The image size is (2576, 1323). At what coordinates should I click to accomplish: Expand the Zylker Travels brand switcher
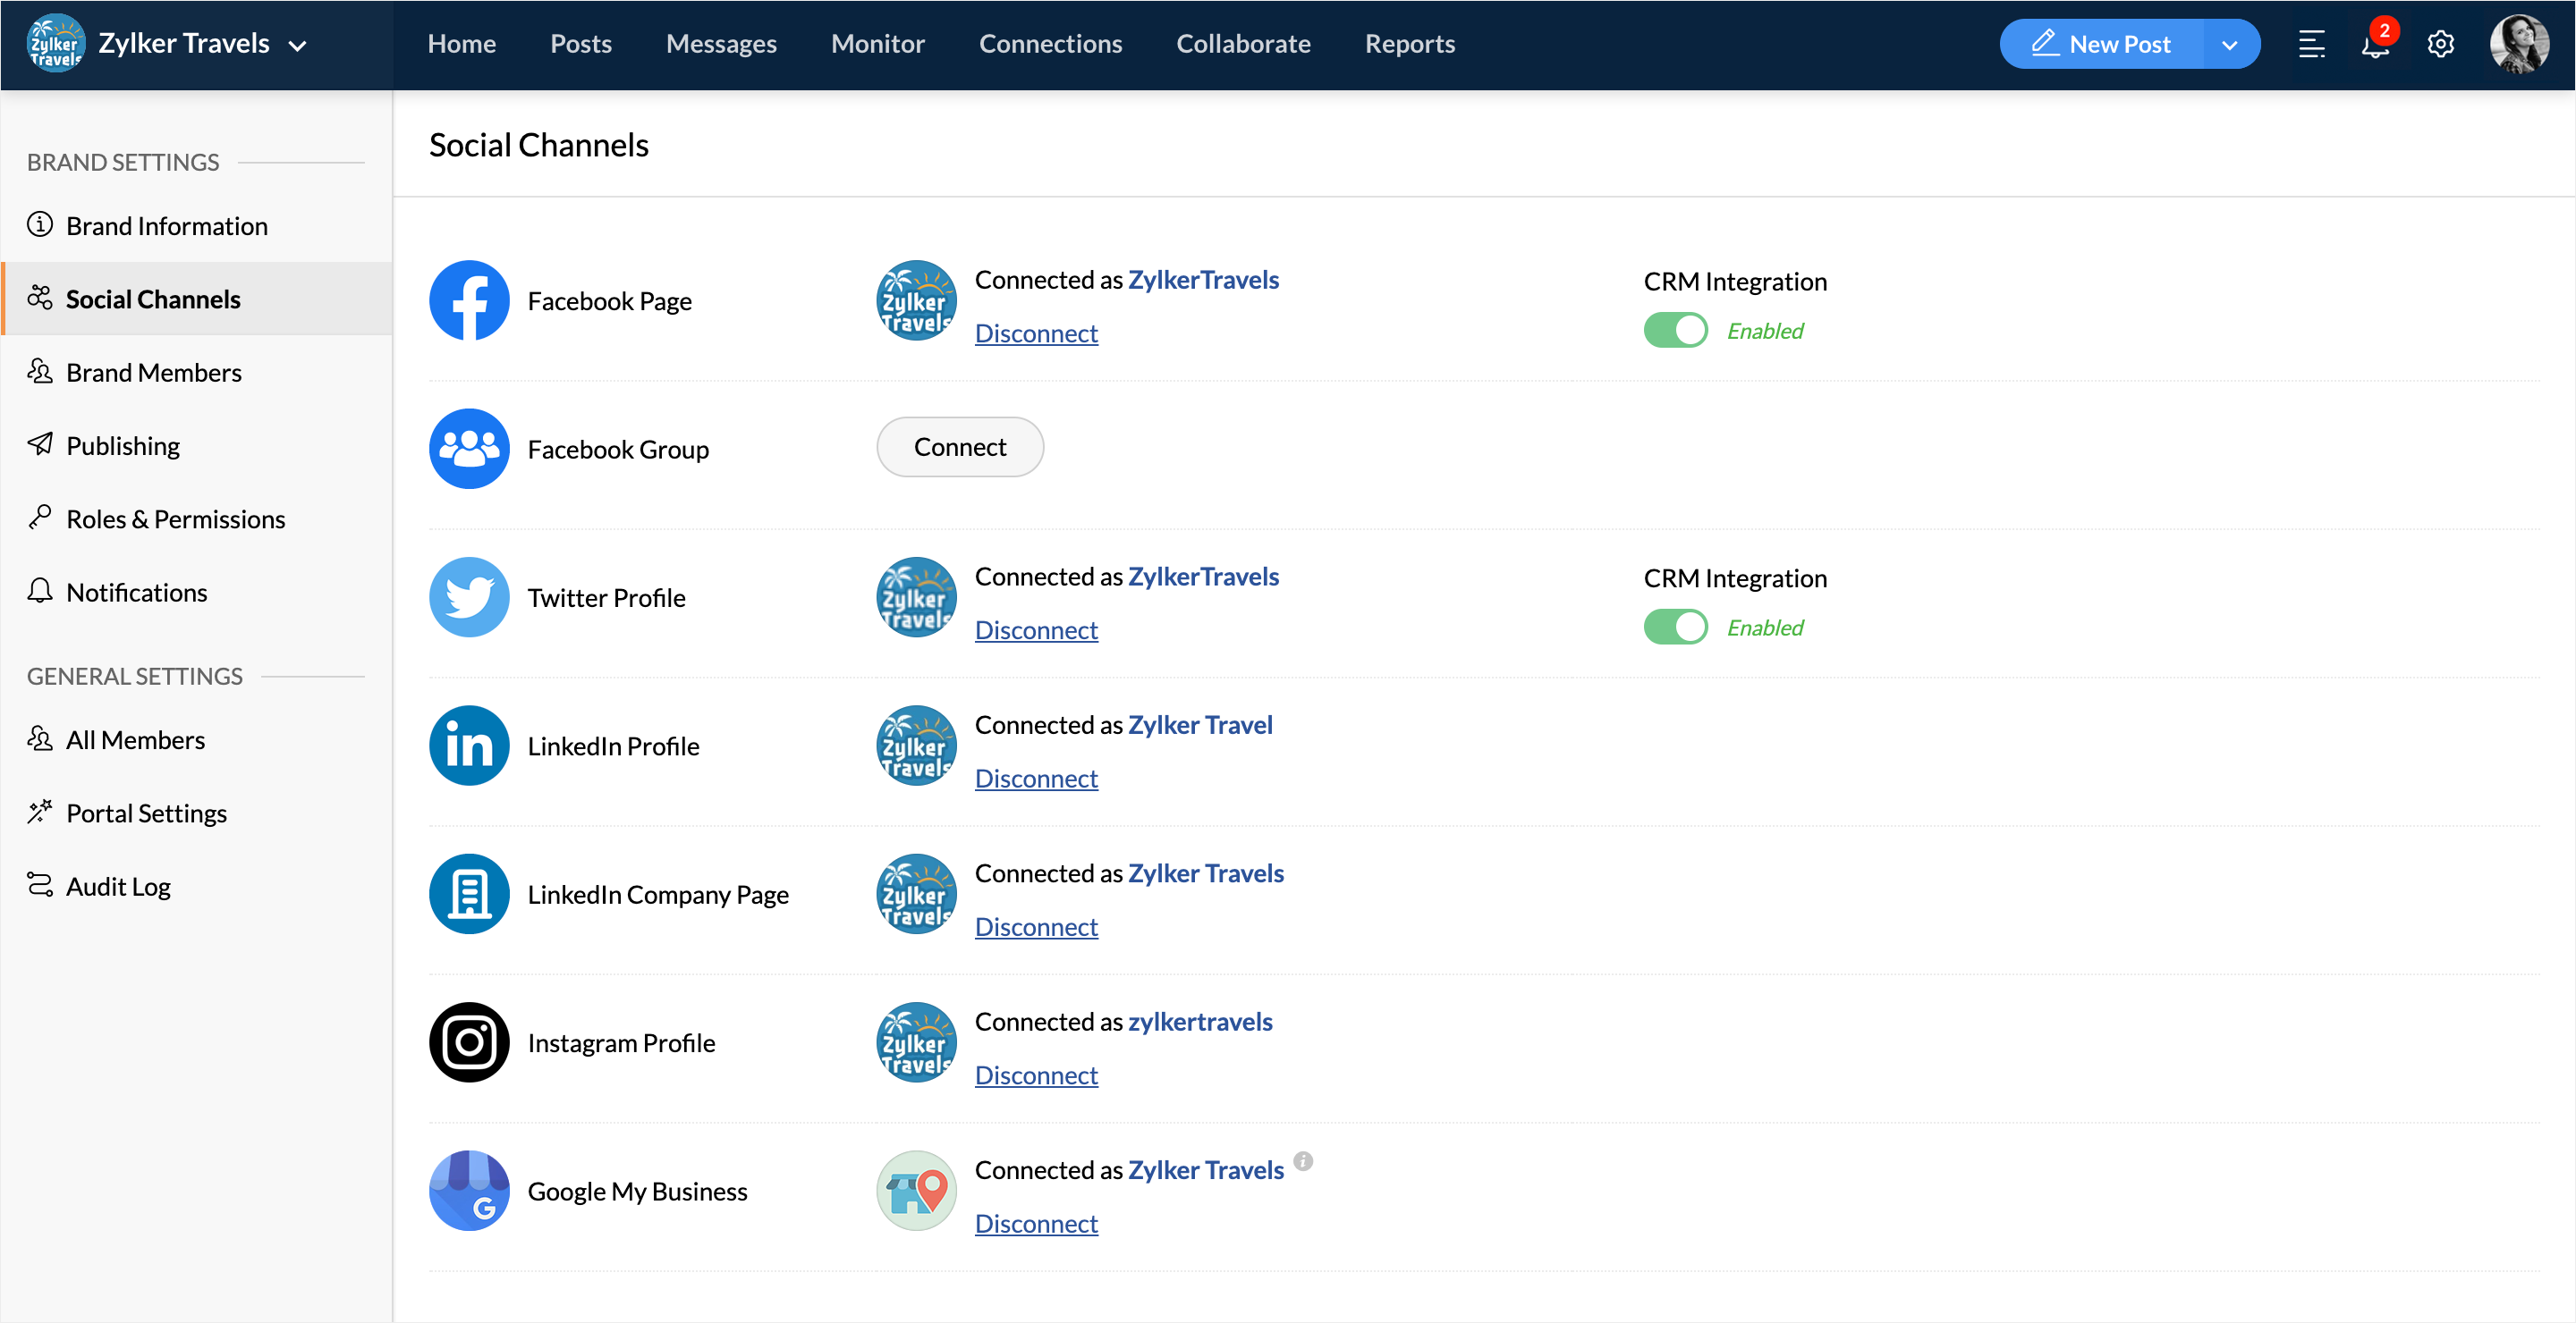point(297,45)
